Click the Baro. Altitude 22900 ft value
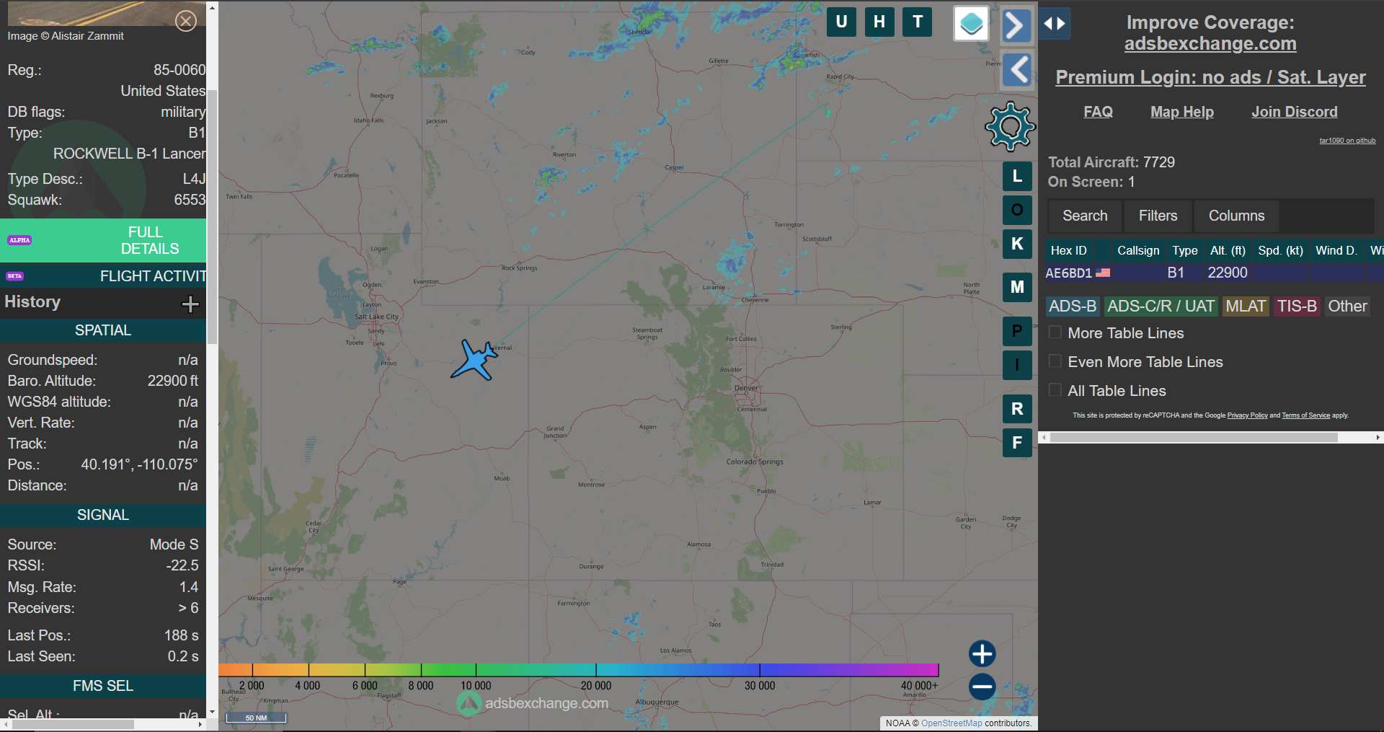The width and height of the screenshot is (1384, 732). coord(173,381)
